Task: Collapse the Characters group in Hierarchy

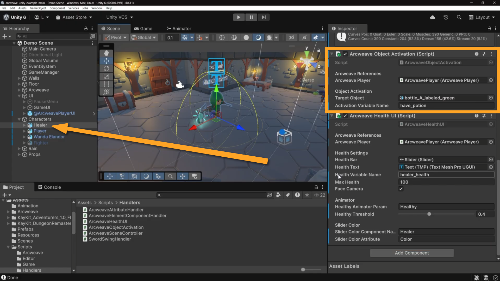Action: point(19,119)
